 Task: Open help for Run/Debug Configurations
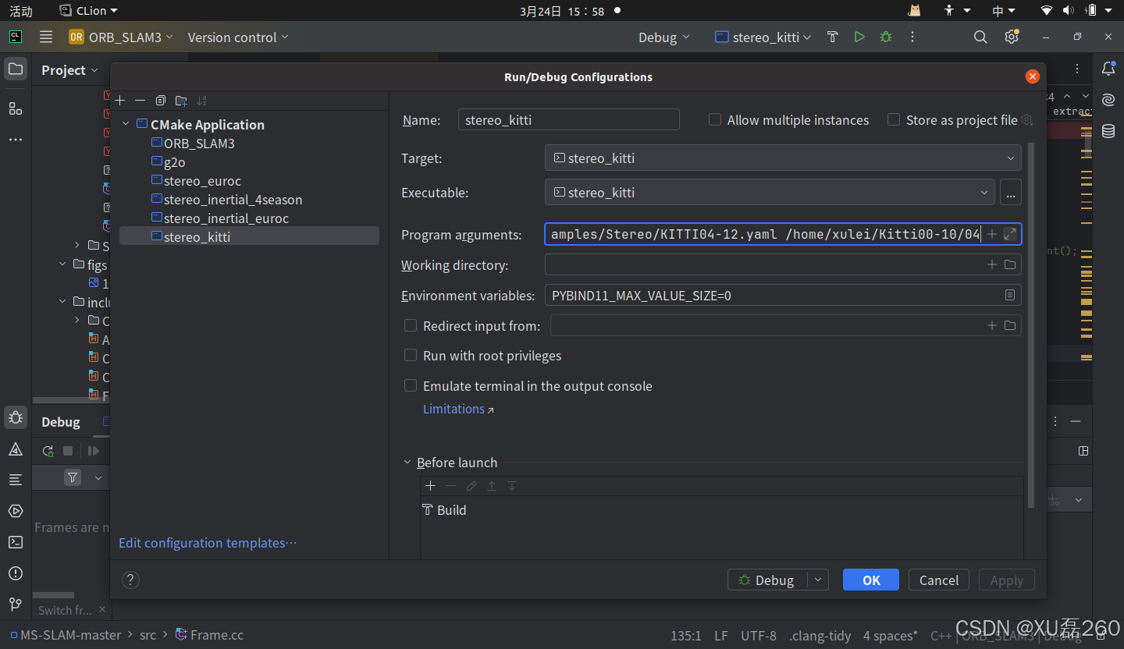131,580
